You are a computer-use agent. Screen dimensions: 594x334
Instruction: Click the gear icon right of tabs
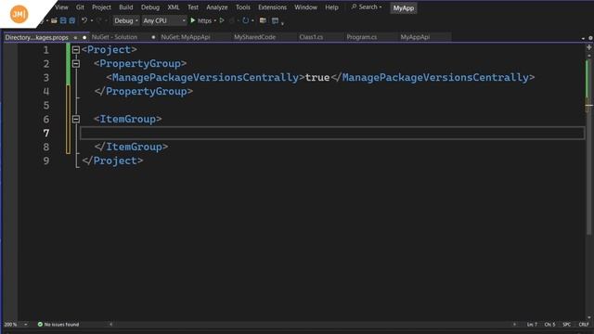click(x=590, y=38)
